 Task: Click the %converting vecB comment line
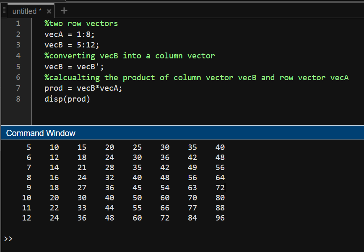coord(130,56)
